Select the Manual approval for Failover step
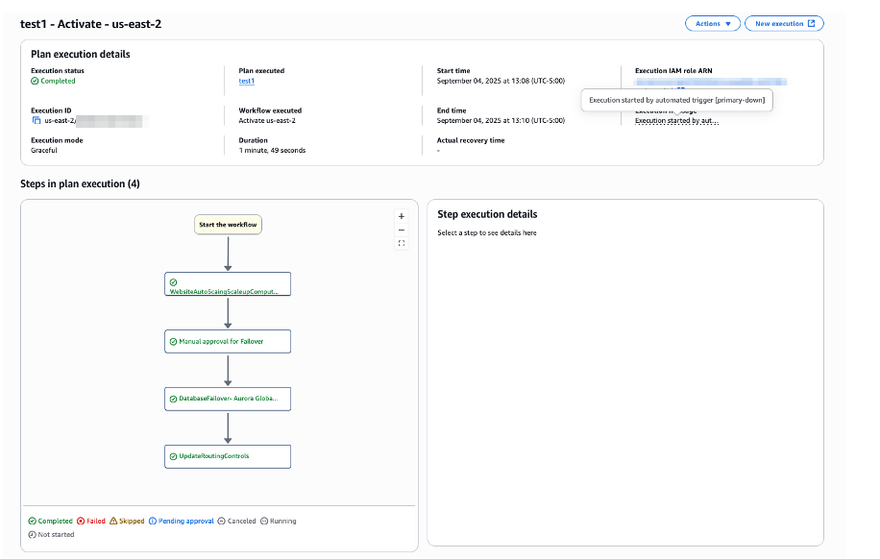Image resolution: width=880 pixels, height=559 pixels. click(228, 341)
